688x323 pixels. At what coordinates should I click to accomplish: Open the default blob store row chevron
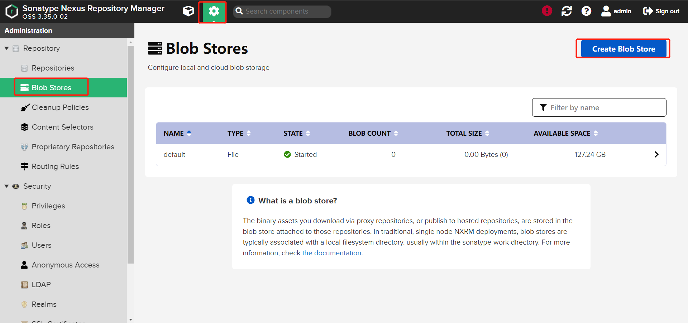[656, 154]
